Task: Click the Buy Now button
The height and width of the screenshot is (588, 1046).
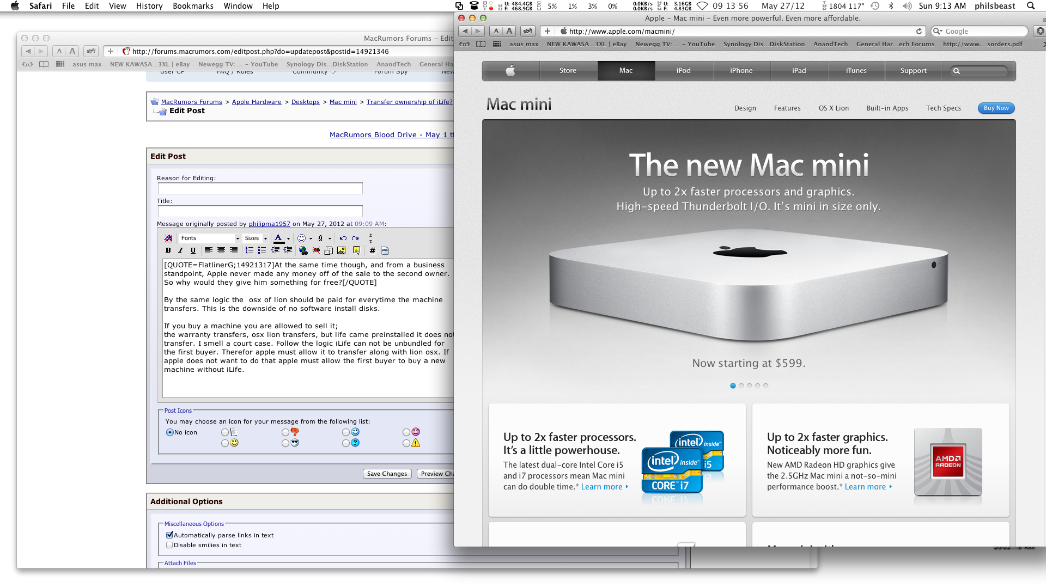Action: 996,108
